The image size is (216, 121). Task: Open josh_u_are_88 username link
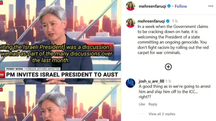[x=151, y=81]
